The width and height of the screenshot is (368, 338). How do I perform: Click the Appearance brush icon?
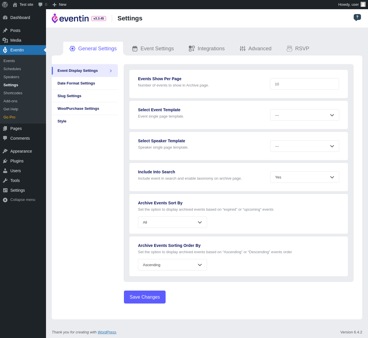coord(5,151)
